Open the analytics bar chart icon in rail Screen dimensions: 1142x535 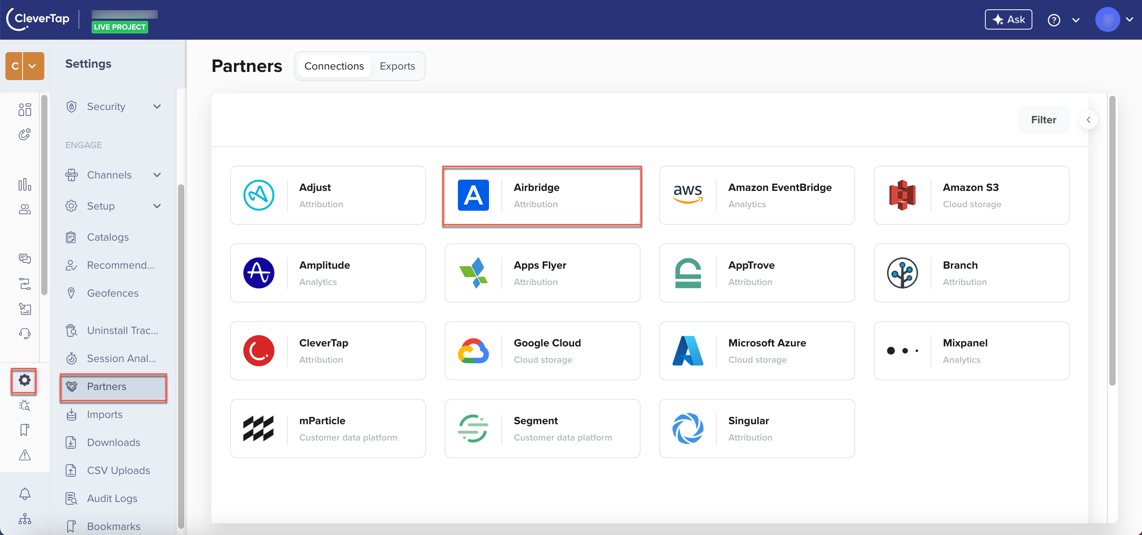(x=25, y=184)
